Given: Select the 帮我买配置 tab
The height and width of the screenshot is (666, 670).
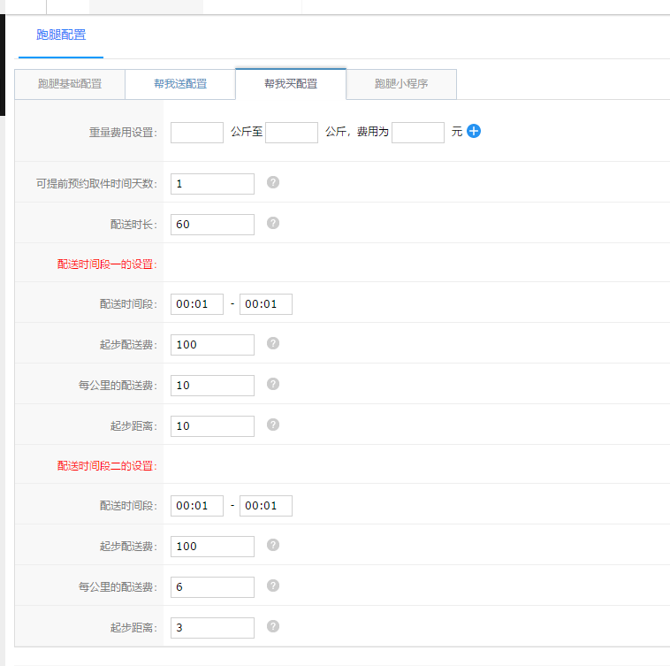Looking at the screenshot, I should (x=291, y=84).
